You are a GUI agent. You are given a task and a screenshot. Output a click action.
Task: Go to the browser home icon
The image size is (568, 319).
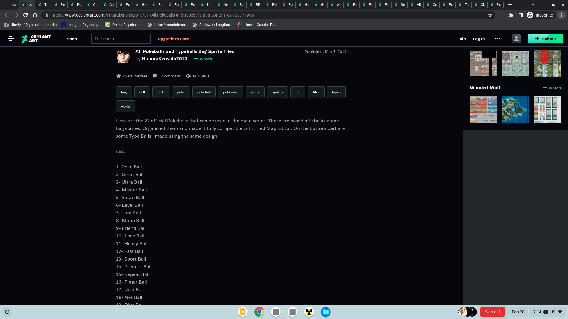pyautogui.click(x=35, y=15)
